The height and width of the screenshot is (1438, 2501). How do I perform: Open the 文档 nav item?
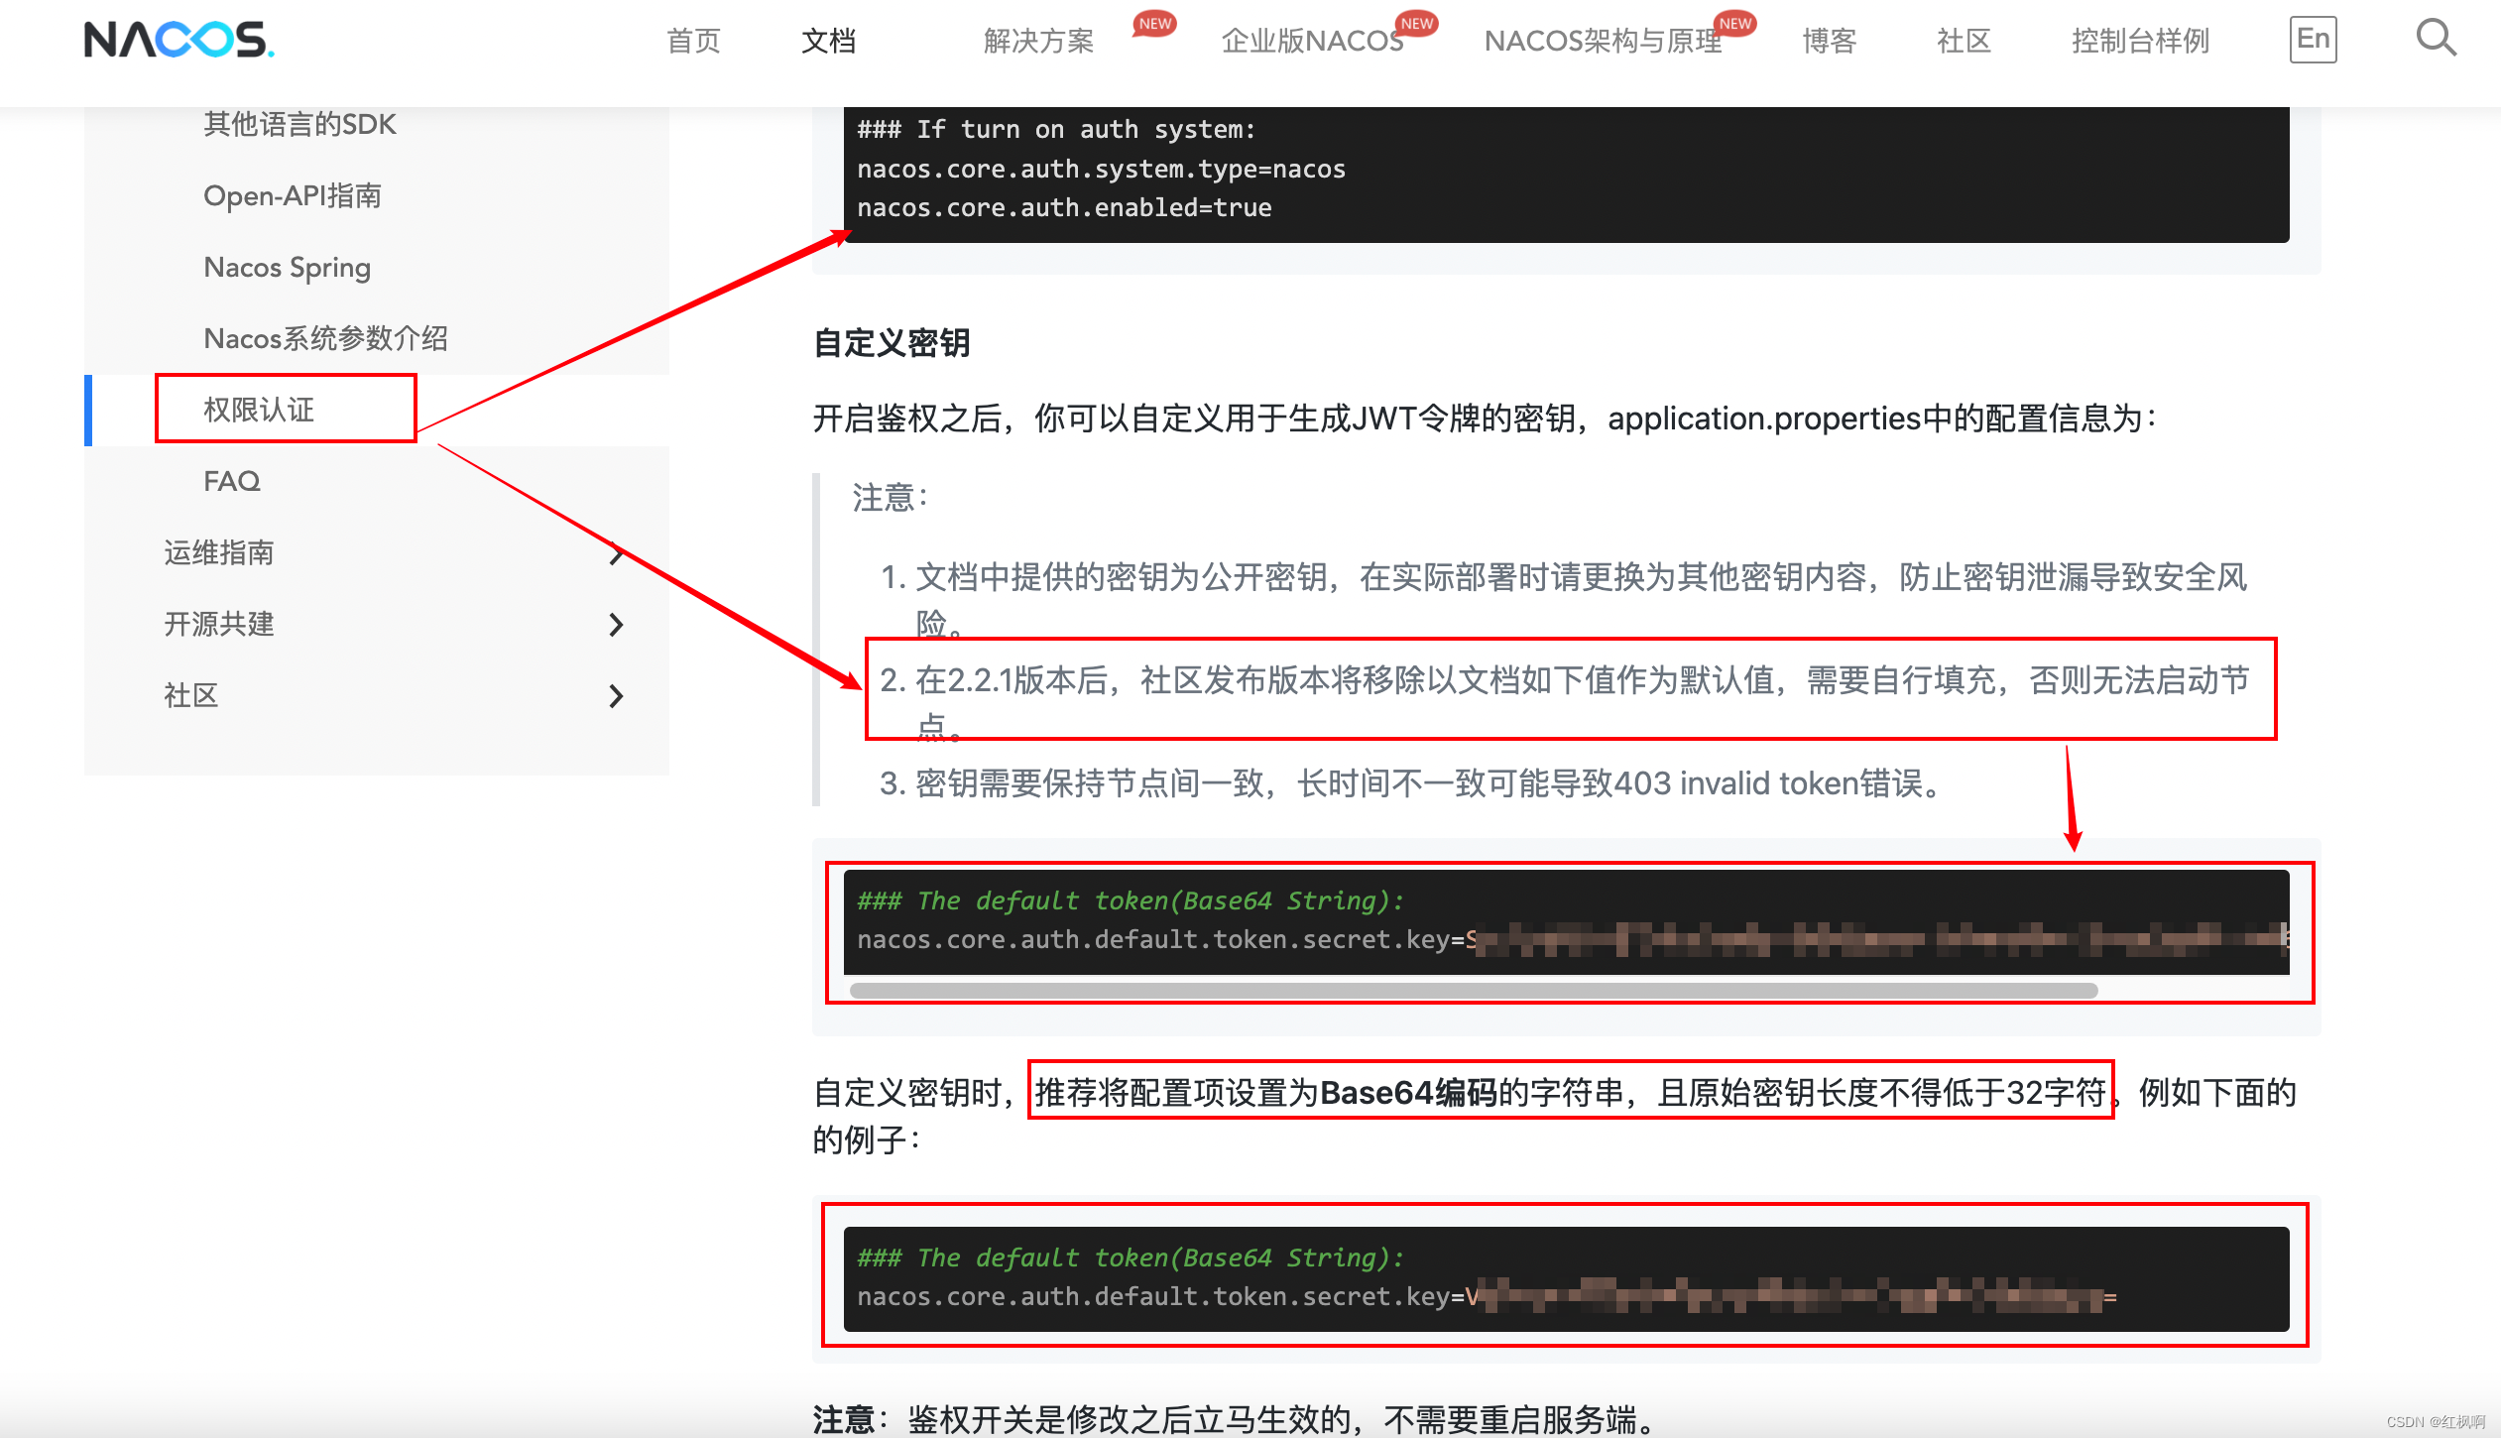[x=828, y=41]
